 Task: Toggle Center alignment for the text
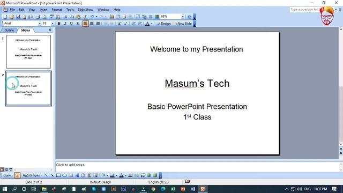coord(92,24)
